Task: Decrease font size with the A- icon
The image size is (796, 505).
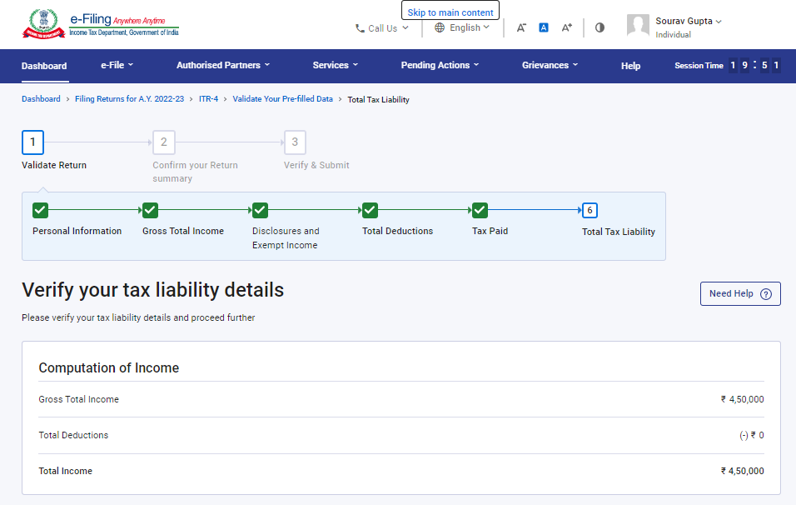Action: tap(521, 28)
